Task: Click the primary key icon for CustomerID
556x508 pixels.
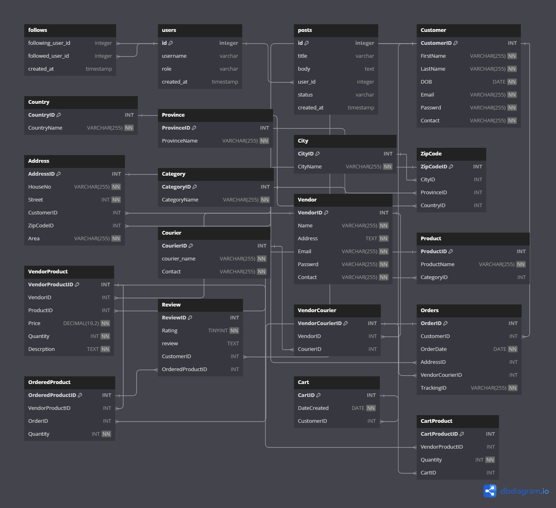Action: (x=455, y=43)
